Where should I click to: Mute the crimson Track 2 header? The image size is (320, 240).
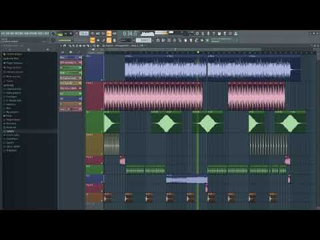point(102,109)
